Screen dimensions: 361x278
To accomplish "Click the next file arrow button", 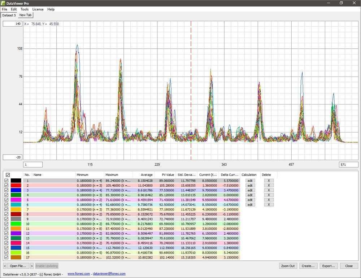I will [32, 266].
